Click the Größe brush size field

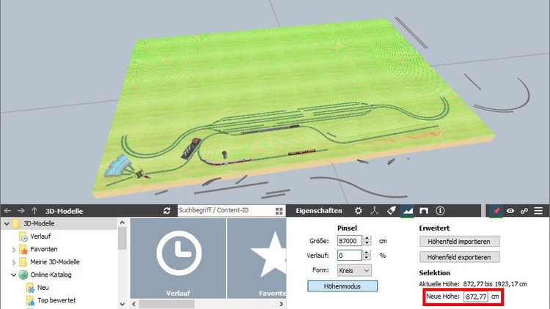[349, 241]
